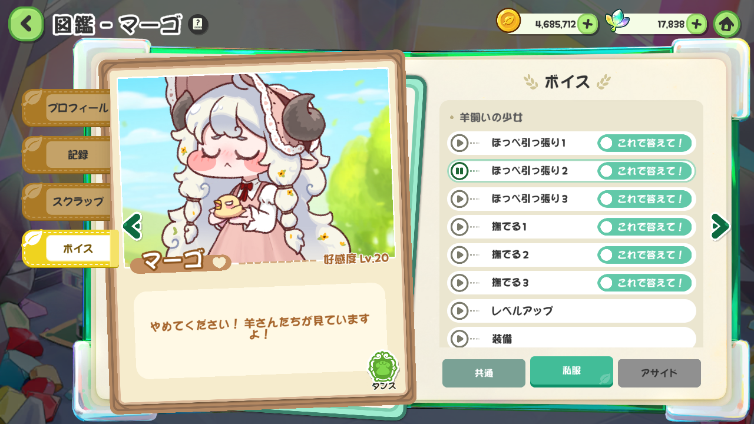
Task: Open the question mark help icon
Action: click(198, 25)
